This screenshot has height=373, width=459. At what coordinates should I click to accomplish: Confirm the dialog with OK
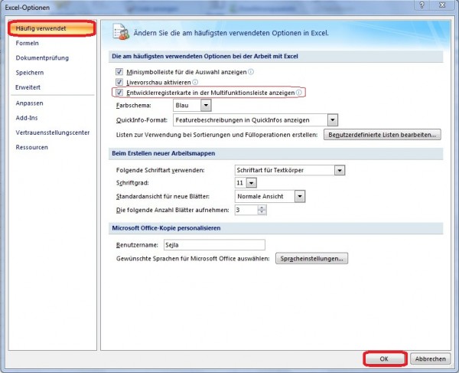click(x=384, y=358)
